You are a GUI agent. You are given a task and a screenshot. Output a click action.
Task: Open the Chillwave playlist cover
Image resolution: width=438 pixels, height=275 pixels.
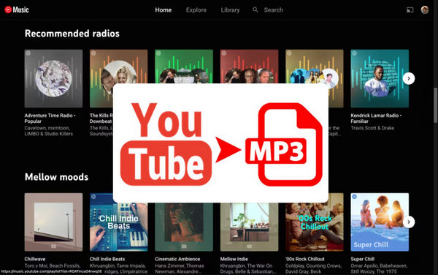[53, 222]
